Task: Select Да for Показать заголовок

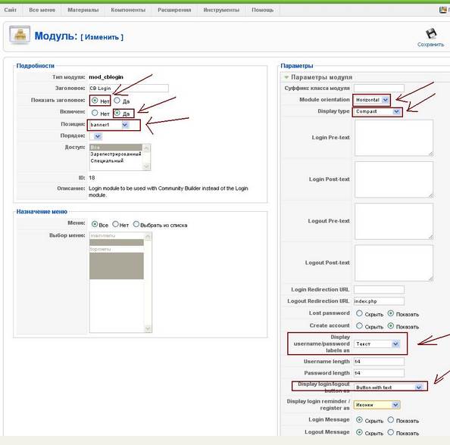Action: pos(117,101)
